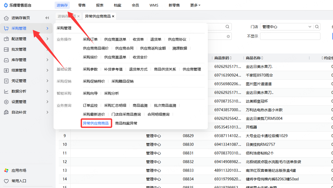Click the 乐檬零售后台 logo icon

click(x=6, y=5)
